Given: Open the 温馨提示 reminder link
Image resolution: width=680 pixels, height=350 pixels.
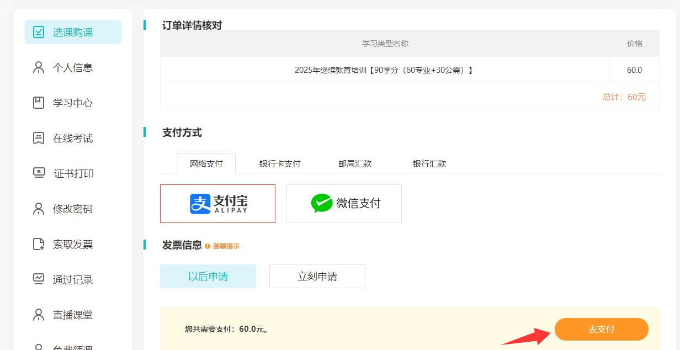Looking at the screenshot, I should click(x=227, y=246).
